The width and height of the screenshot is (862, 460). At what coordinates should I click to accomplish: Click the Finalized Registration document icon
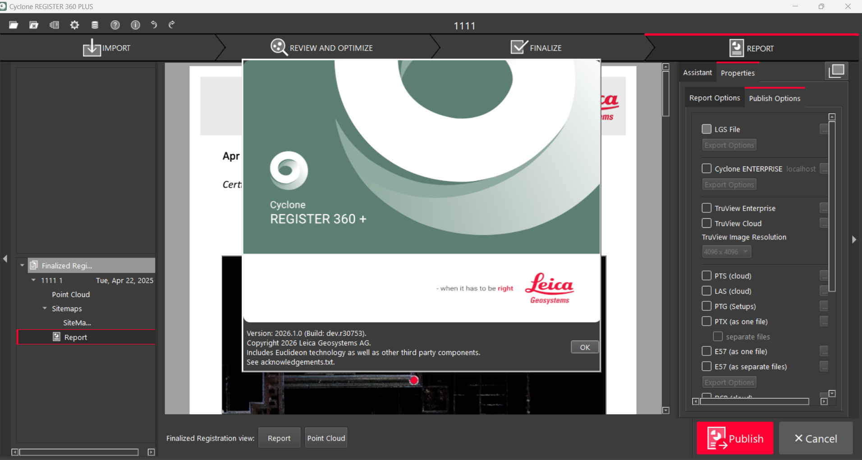tap(34, 265)
